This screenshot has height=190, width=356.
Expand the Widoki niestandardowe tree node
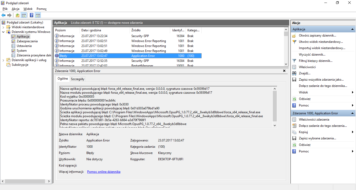tap(3, 27)
